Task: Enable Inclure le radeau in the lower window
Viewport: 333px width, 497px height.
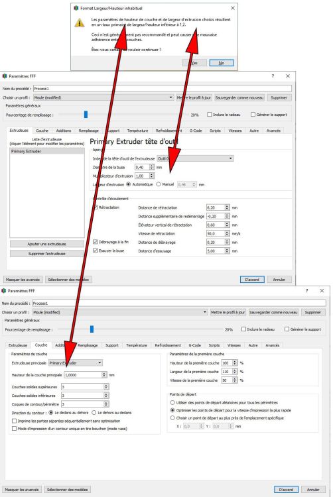Action: 243,329
